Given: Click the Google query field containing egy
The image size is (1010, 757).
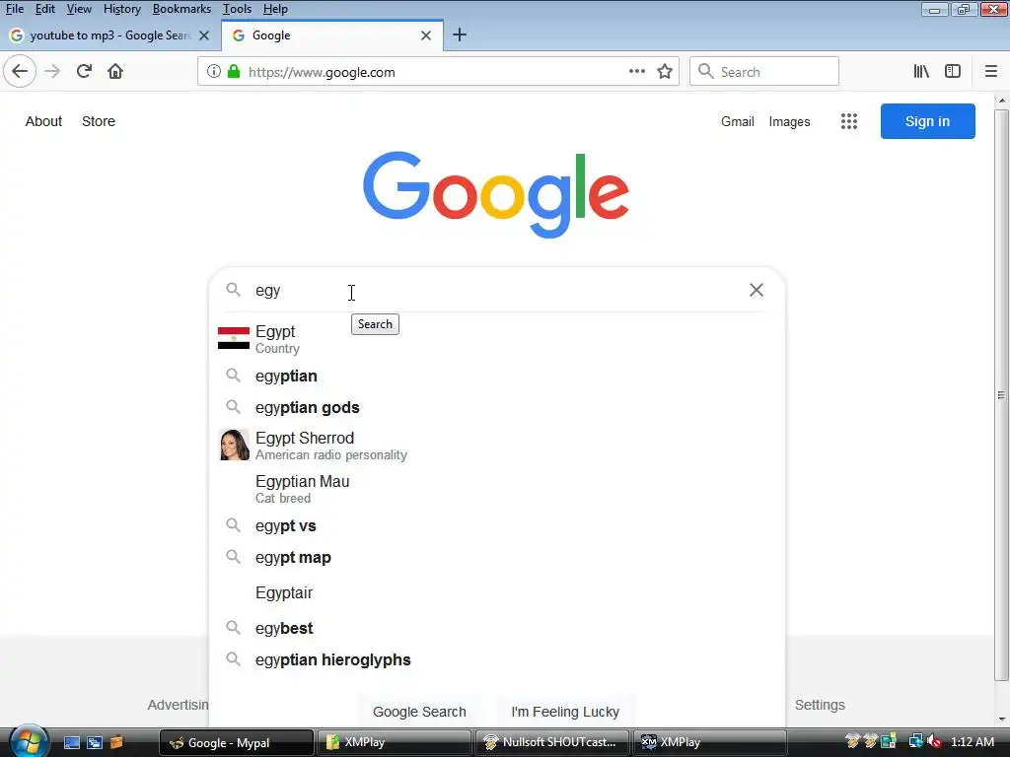Looking at the screenshot, I should (x=496, y=291).
